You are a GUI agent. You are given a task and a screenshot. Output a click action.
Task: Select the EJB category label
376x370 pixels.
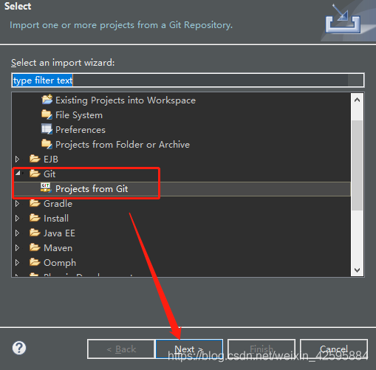pyautogui.click(x=51, y=160)
